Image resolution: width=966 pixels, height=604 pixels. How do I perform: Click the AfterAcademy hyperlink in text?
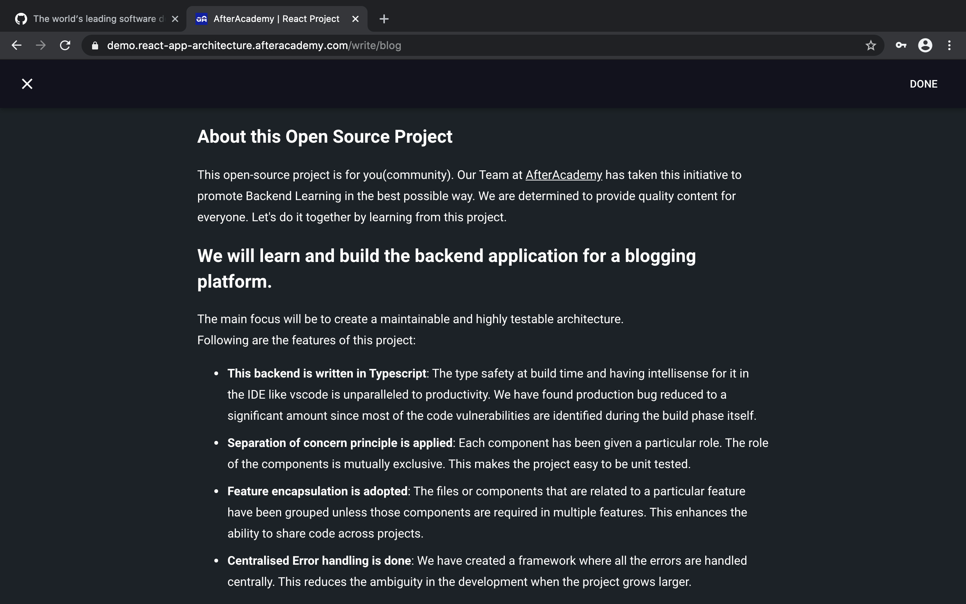tap(563, 174)
